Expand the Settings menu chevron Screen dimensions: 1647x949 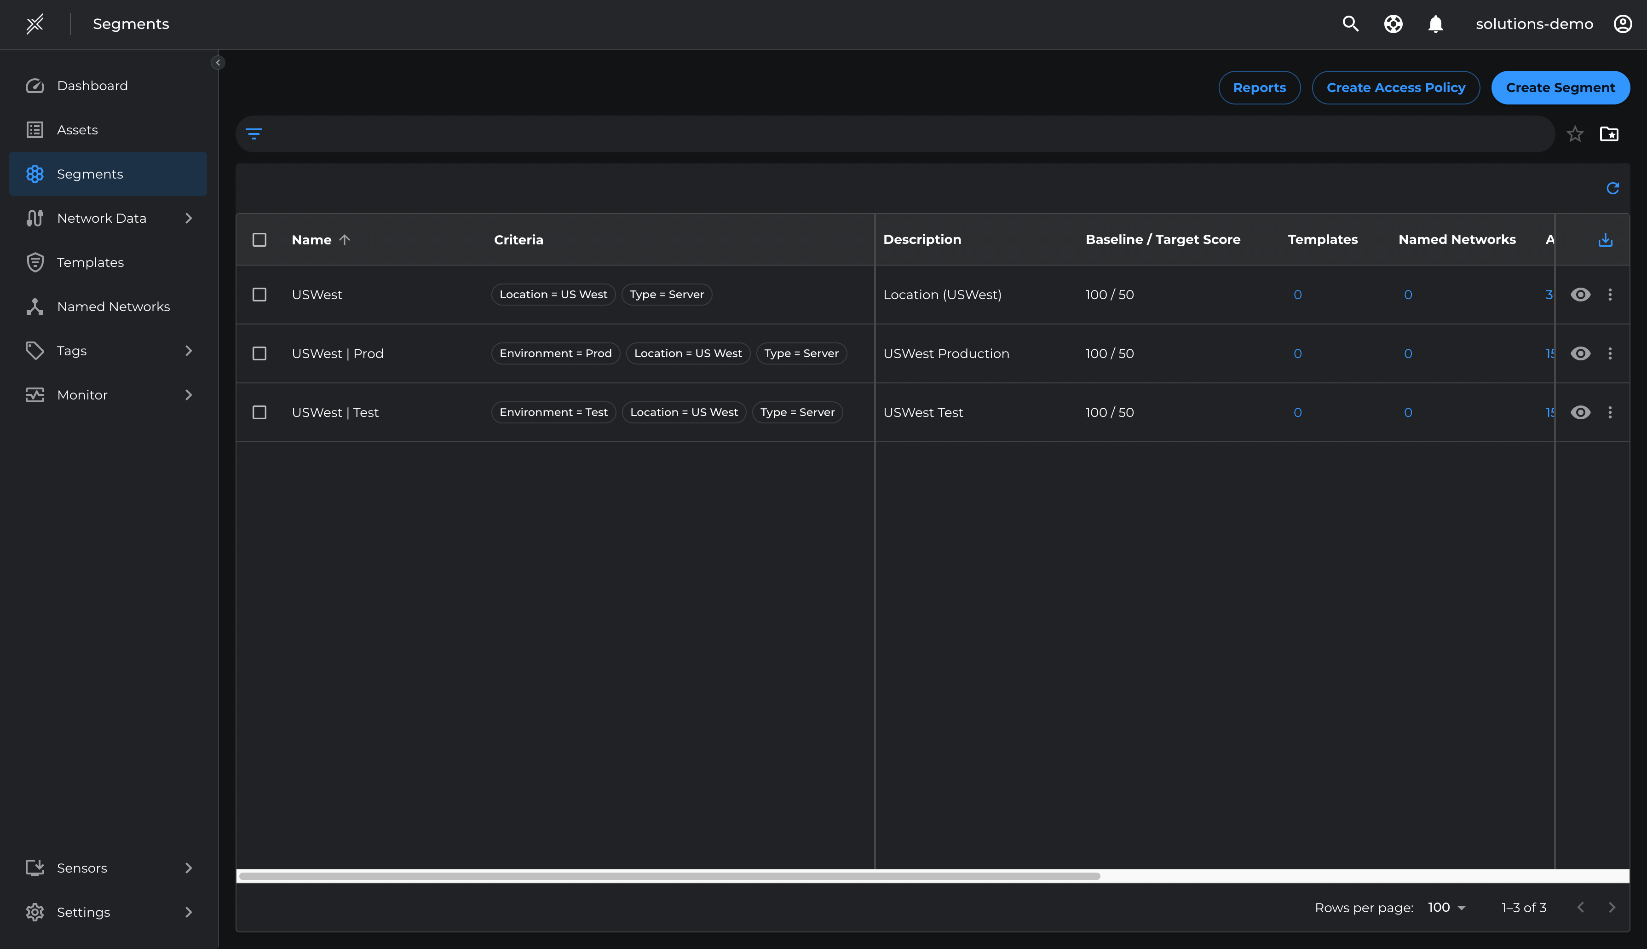pos(188,912)
